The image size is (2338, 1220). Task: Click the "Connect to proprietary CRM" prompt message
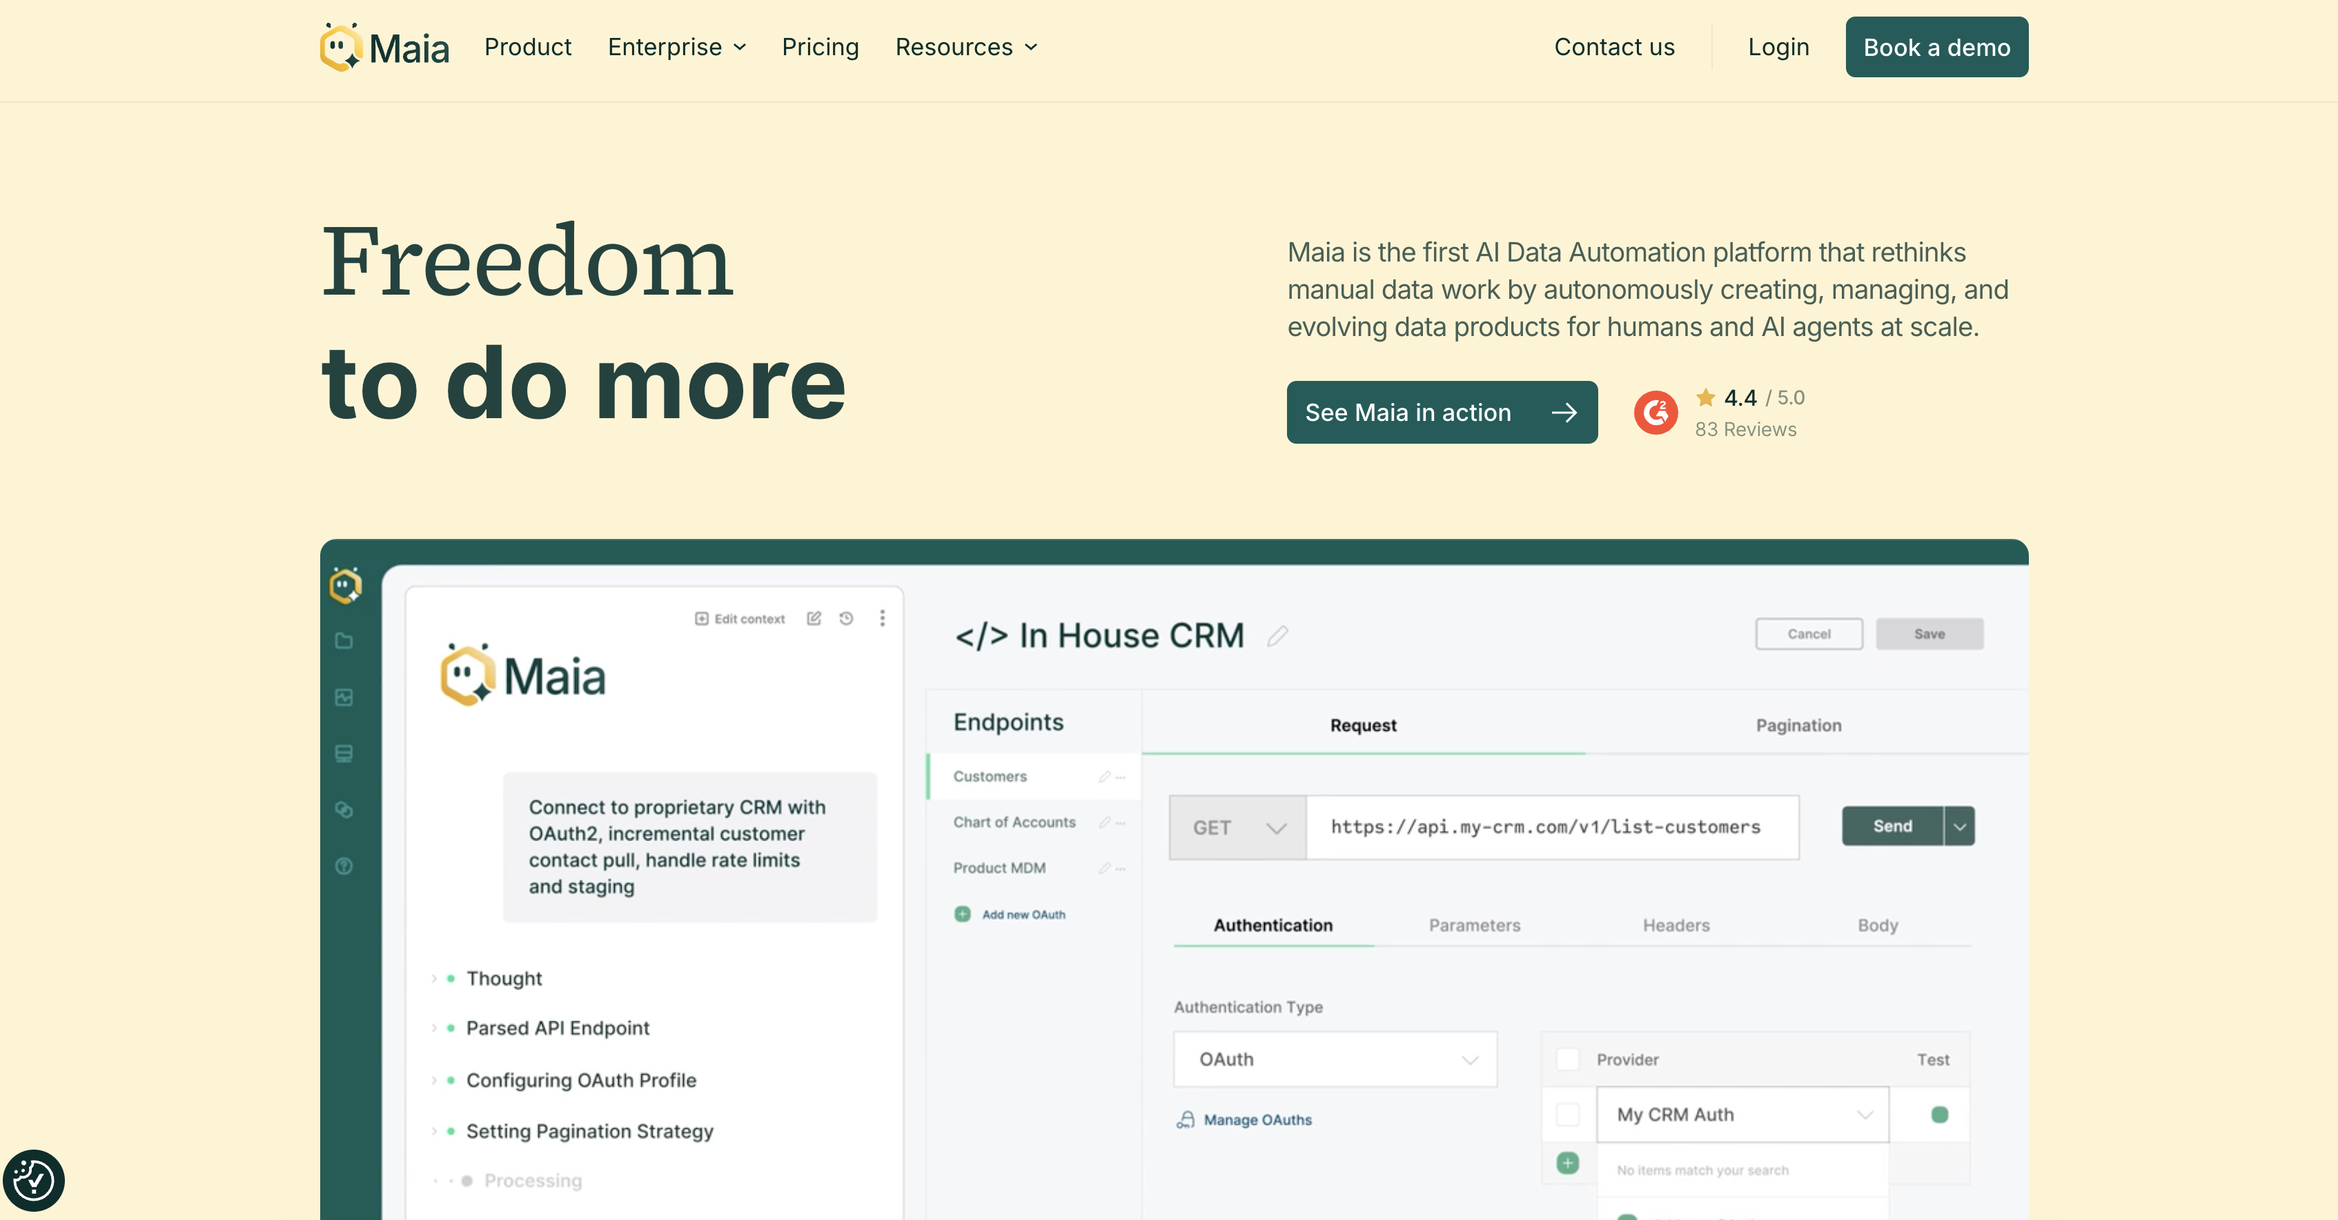(690, 847)
